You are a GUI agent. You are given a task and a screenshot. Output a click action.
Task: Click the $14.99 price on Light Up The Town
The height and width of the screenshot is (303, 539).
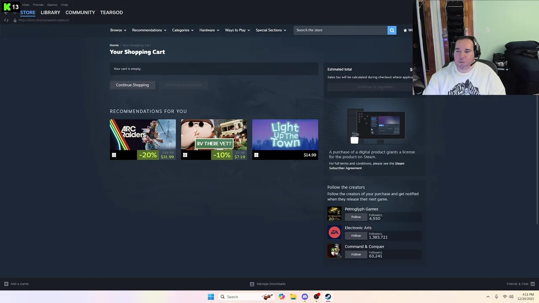tap(310, 155)
